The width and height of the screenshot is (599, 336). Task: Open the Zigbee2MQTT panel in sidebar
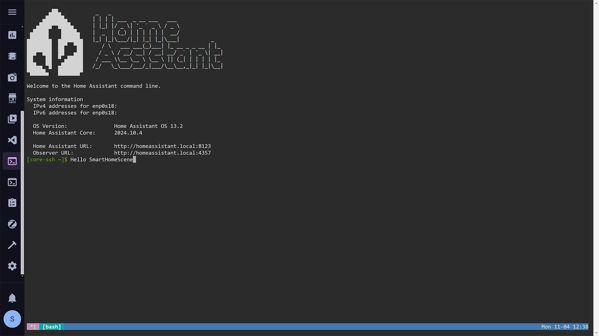point(12,224)
